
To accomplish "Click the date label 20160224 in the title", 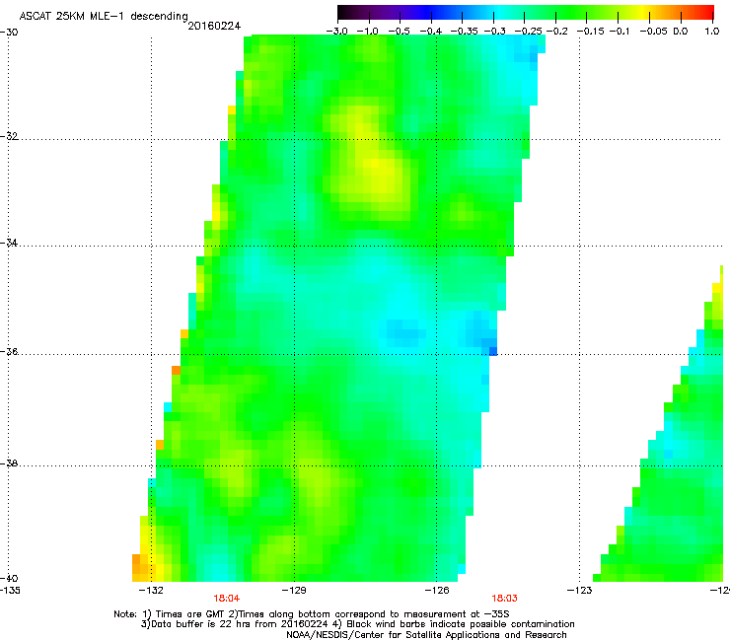I will tap(214, 26).
